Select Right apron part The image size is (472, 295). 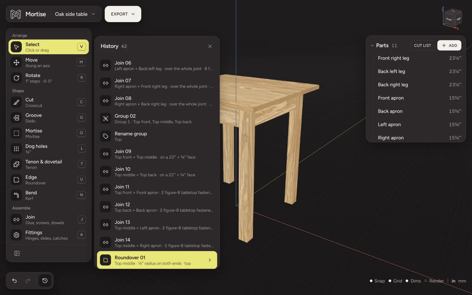coord(419,137)
